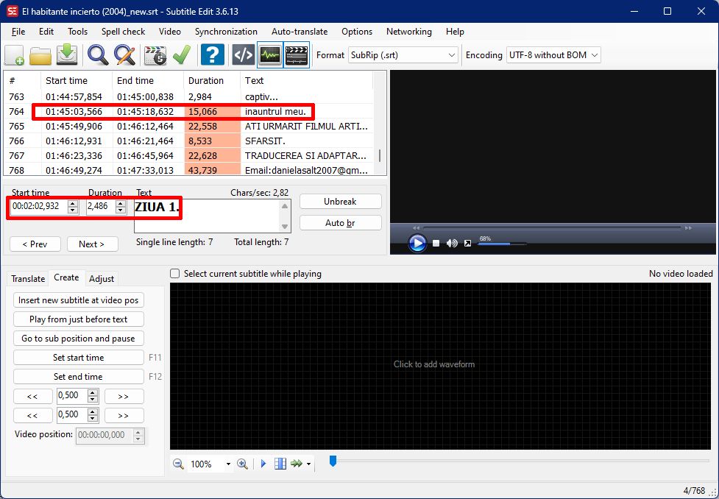719x499 pixels.
Task: Switch to the Translate tab
Action: pyautogui.click(x=28, y=279)
